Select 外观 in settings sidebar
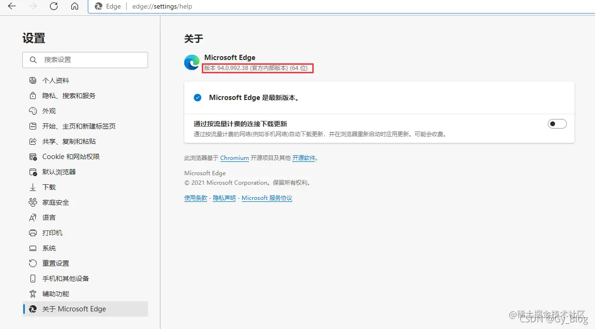This screenshot has width=595, height=329. (x=85, y=111)
